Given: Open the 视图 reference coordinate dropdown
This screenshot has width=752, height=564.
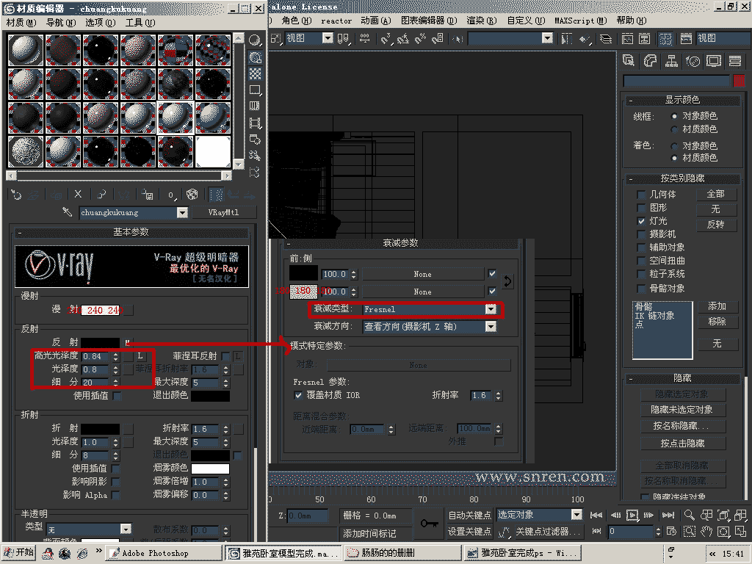Looking at the screenshot, I should 328,38.
